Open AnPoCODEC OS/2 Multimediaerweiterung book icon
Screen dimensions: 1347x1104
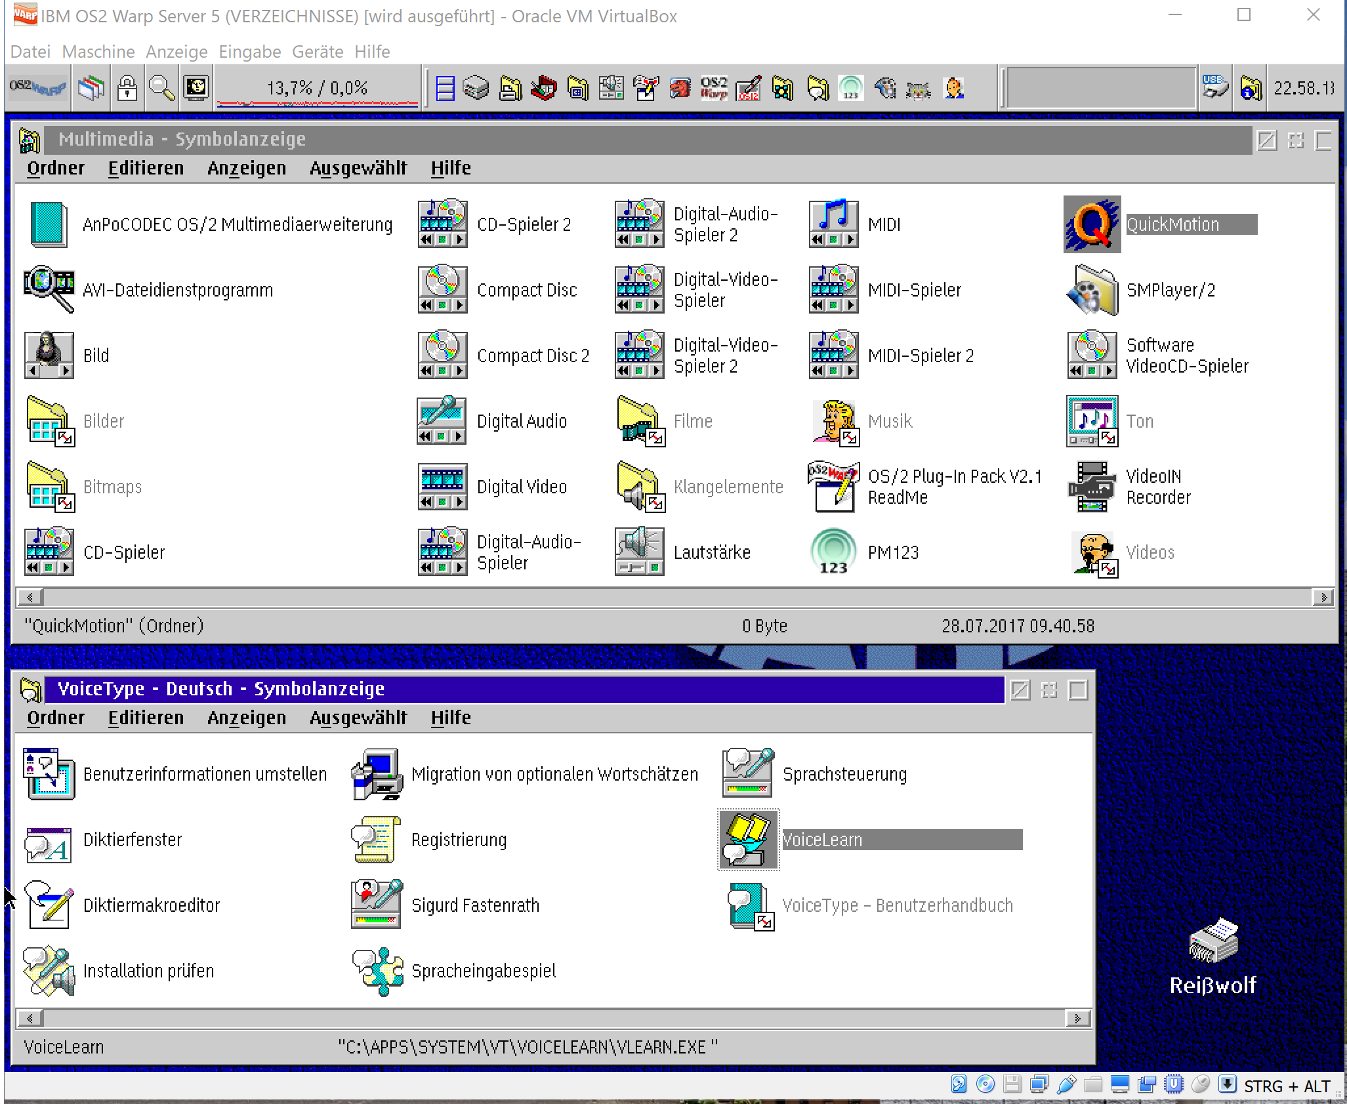click(x=49, y=224)
